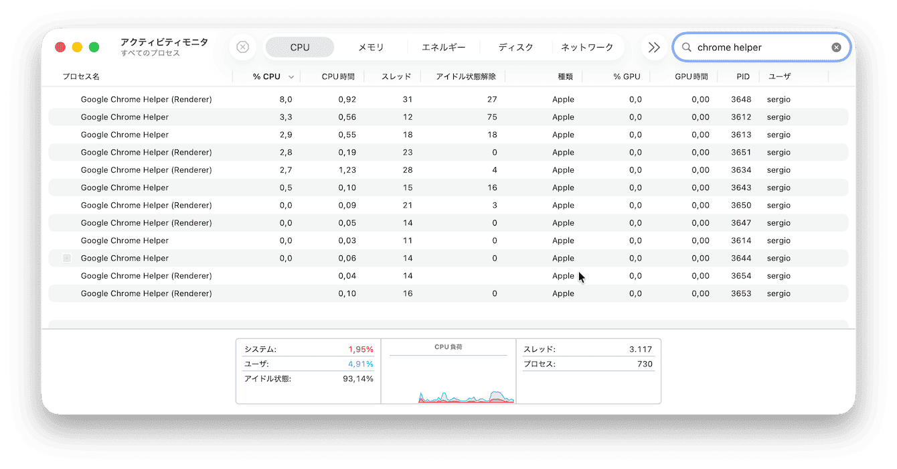Select the Google Chrome Helper row PID 3613
The height and width of the screenshot is (469, 897).
448,135
